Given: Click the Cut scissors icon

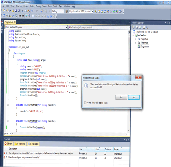Looking at the screenshot, I should coord(22,11).
